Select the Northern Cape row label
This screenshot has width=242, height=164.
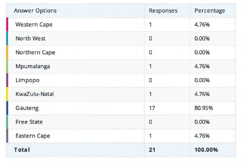coord(35,52)
